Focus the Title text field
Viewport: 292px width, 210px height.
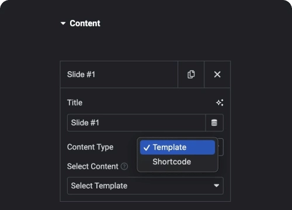(x=136, y=123)
